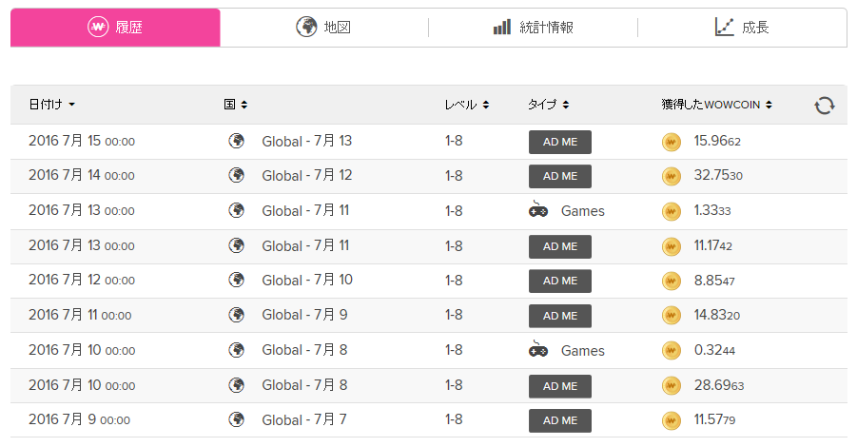
Task: Click W coin icon in 履歴 tab
Action: (x=98, y=27)
